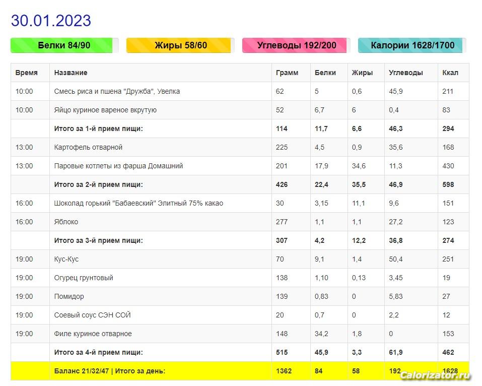Select the 151 kcal value for Шоколад горький
The width and height of the screenshot is (482, 386).
pyautogui.click(x=448, y=203)
